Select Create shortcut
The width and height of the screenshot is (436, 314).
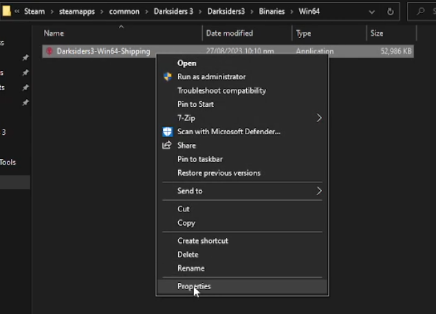[x=242, y=241]
